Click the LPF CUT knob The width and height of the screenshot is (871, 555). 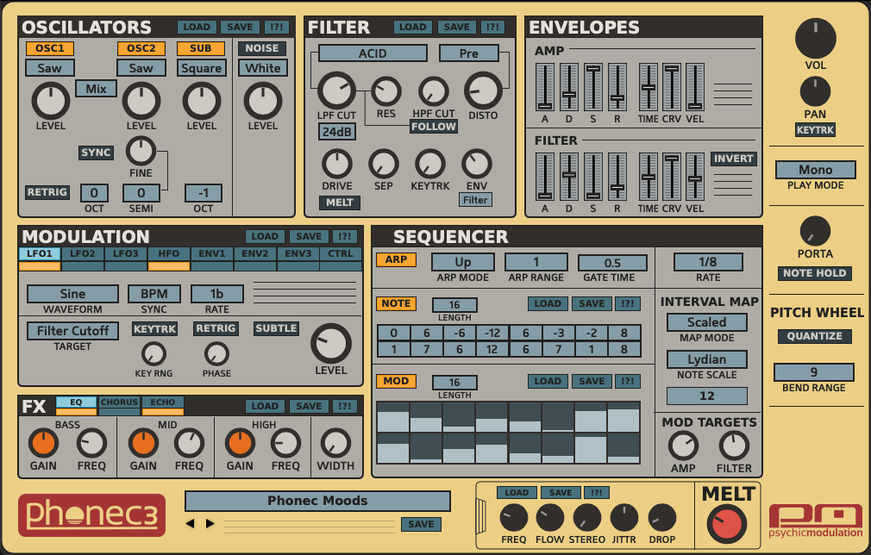335,90
